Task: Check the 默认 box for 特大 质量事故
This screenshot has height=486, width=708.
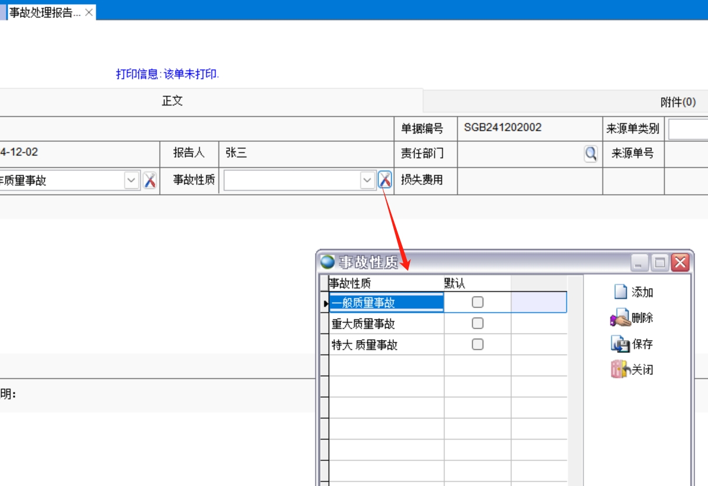Action: pos(478,345)
